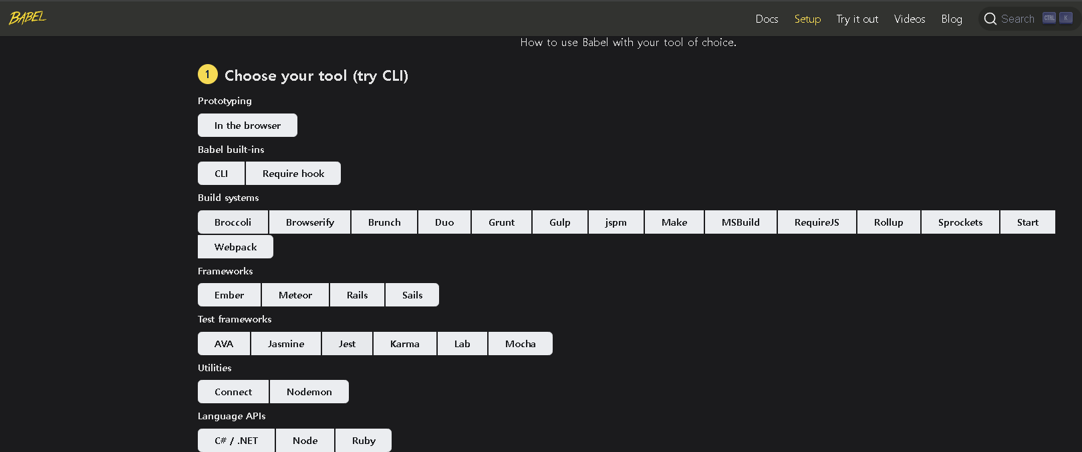Choose the Sprockets build system
This screenshot has height=452, width=1082.
(960, 222)
